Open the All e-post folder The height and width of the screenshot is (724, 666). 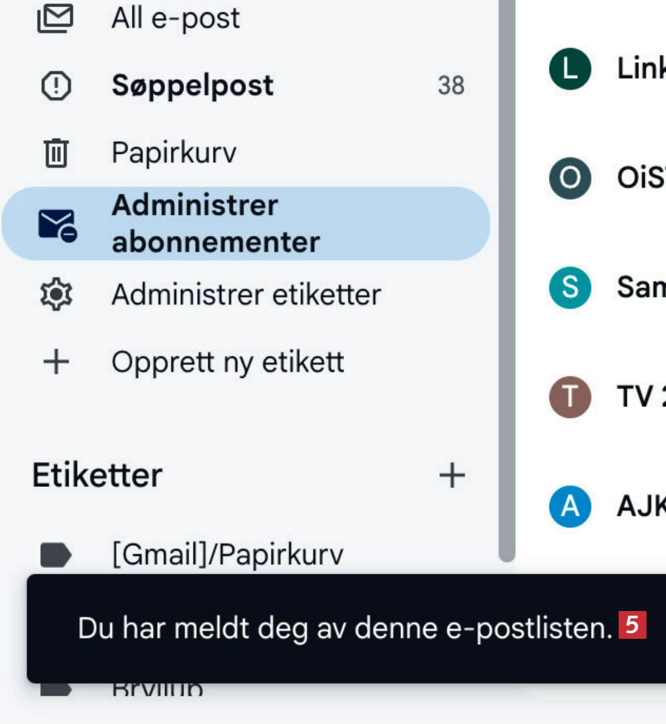176,18
